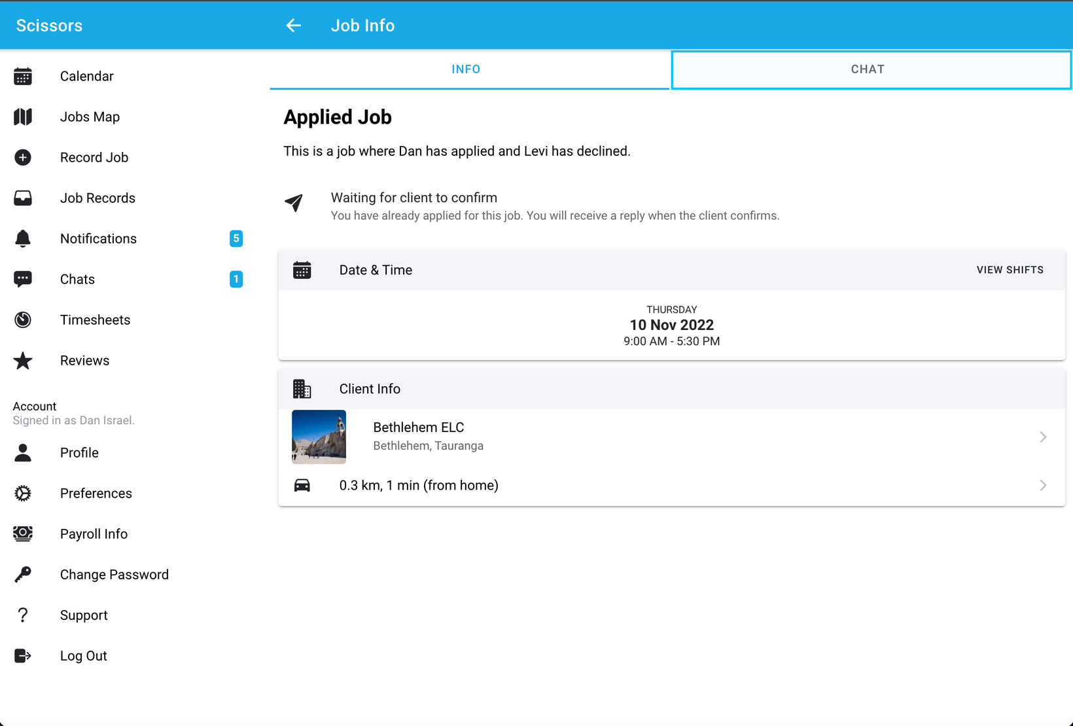Image resolution: width=1073 pixels, height=726 pixels.
Task: Click the Preferences gear icon
Action: (x=23, y=494)
